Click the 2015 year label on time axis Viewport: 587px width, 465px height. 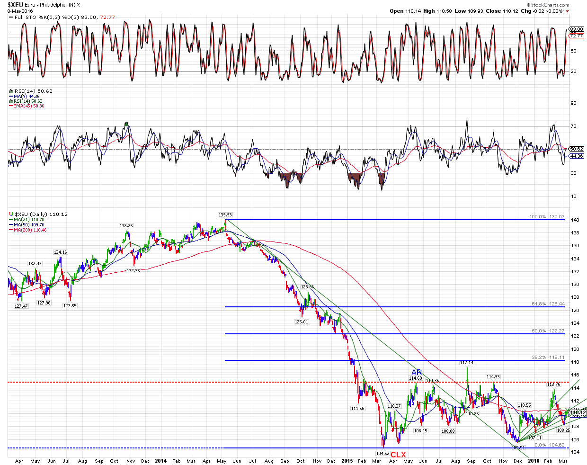click(347, 461)
